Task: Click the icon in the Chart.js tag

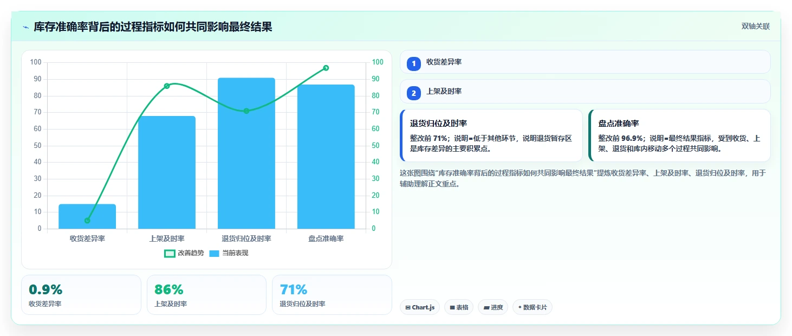Action: click(x=408, y=308)
